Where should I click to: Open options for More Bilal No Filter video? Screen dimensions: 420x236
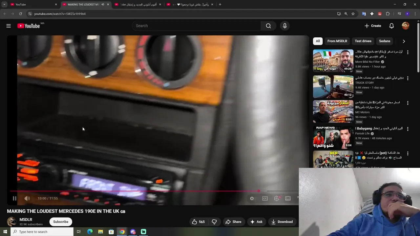408,52
